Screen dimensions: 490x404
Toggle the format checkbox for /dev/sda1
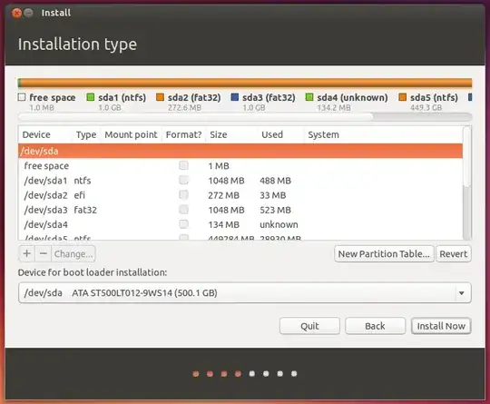[x=183, y=180]
